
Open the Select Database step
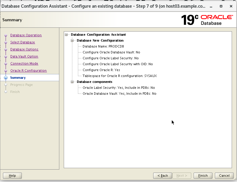coord(23,42)
